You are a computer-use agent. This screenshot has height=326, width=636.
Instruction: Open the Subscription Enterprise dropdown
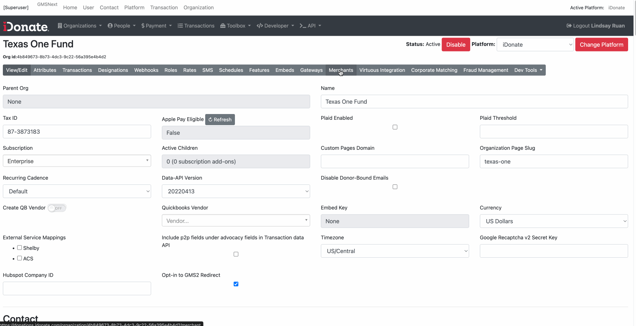(x=77, y=161)
